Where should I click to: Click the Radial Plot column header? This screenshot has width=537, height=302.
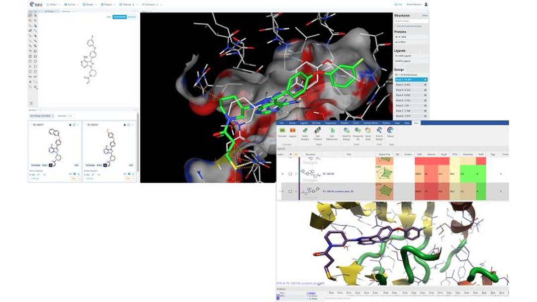384,154
